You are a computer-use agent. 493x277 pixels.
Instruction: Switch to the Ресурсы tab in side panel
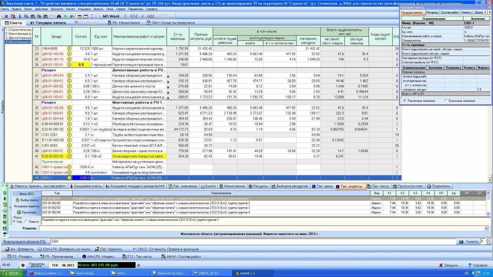pos(432,12)
